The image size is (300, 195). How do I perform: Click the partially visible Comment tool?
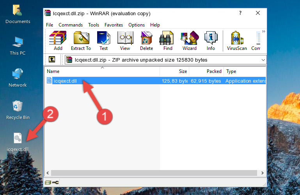(256, 41)
